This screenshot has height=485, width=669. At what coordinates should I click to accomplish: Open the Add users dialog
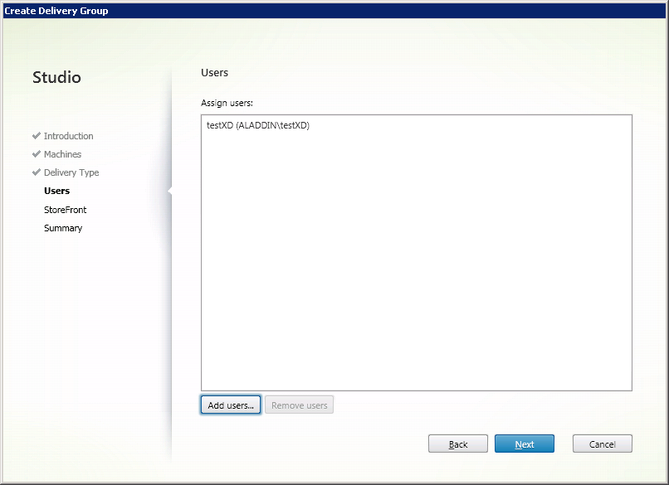[x=231, y=405]
